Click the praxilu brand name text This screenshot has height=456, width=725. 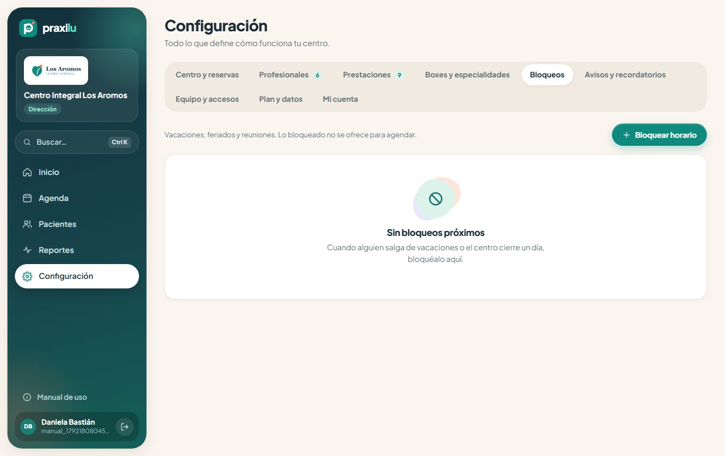(x=59, y=28)
